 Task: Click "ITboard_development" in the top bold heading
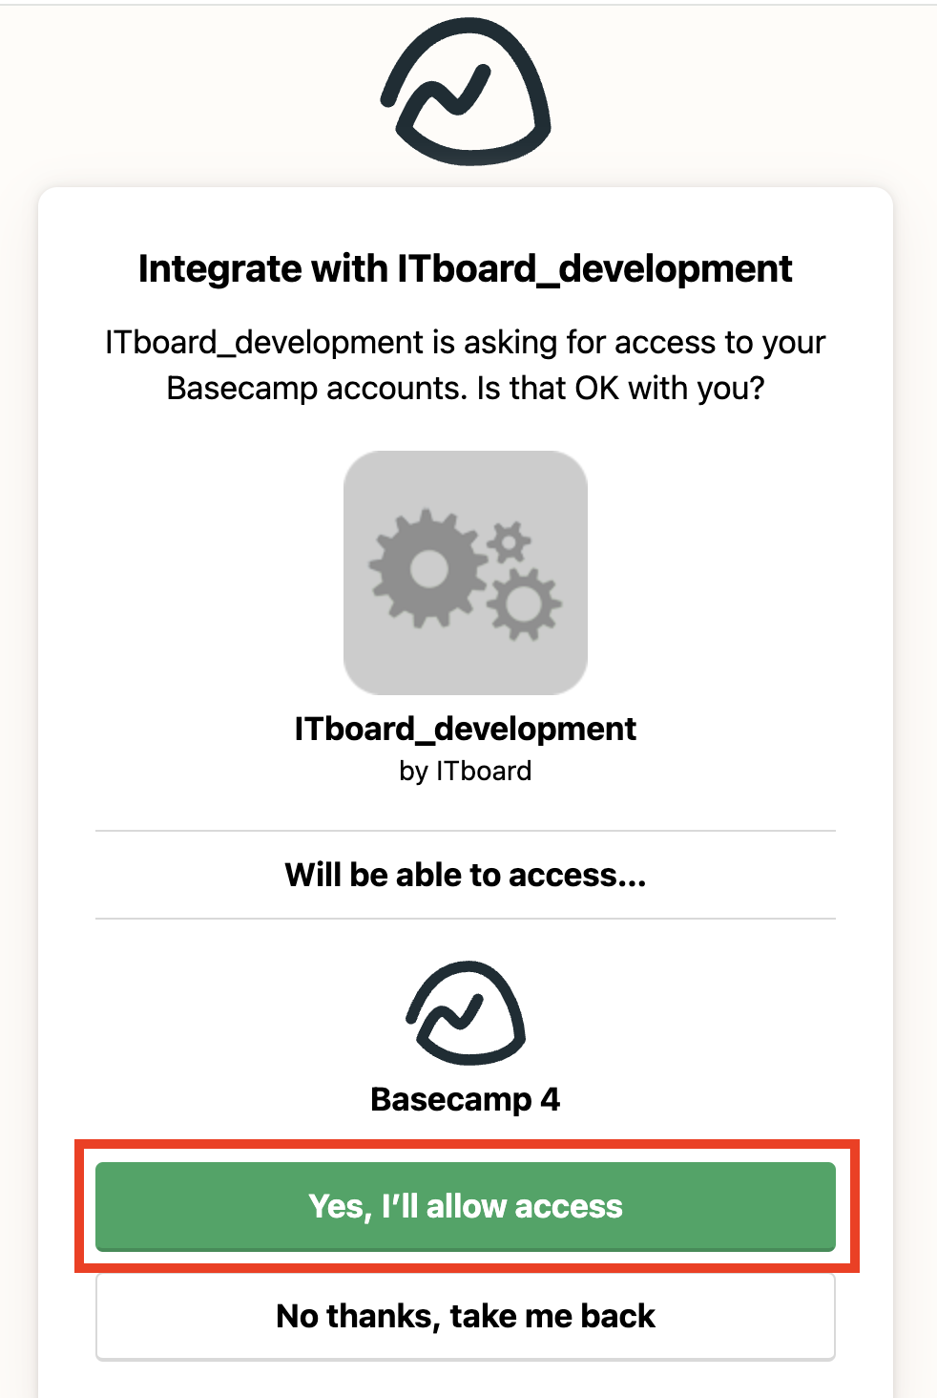point(594,269)
